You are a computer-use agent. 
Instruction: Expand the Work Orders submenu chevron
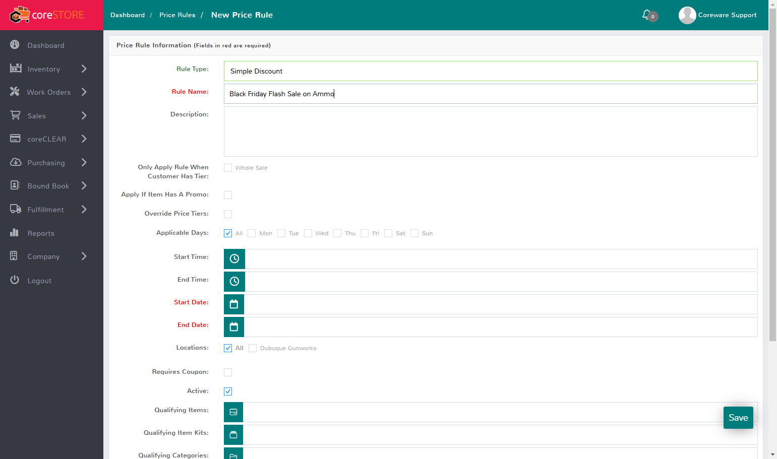coord(84,92)
